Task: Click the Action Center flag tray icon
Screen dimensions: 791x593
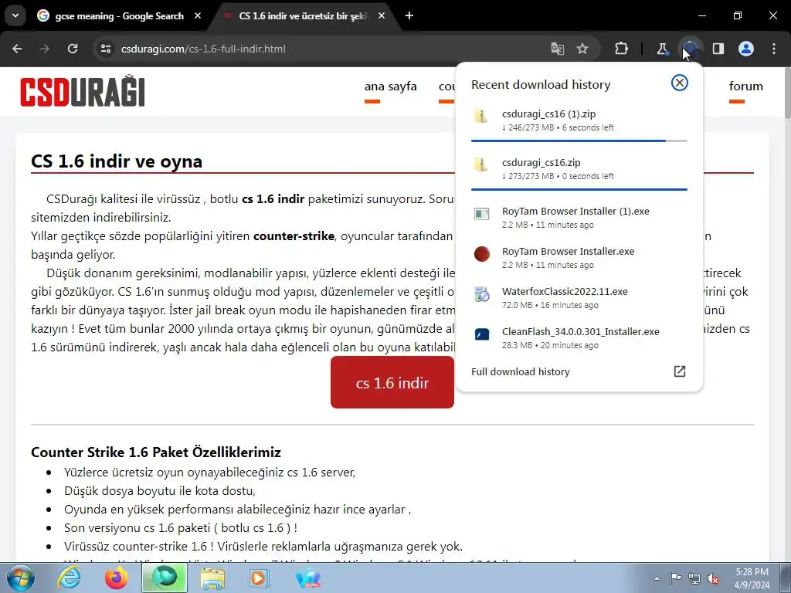Action: click(x=675, y=578)
